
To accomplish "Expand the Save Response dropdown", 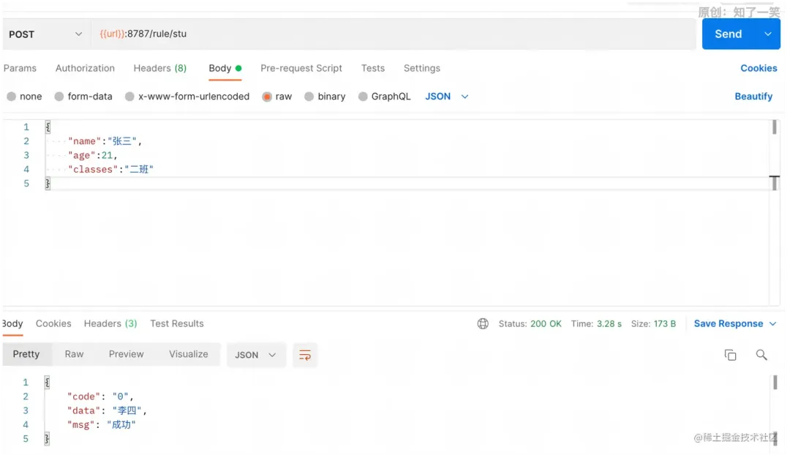I will (773, 323).
